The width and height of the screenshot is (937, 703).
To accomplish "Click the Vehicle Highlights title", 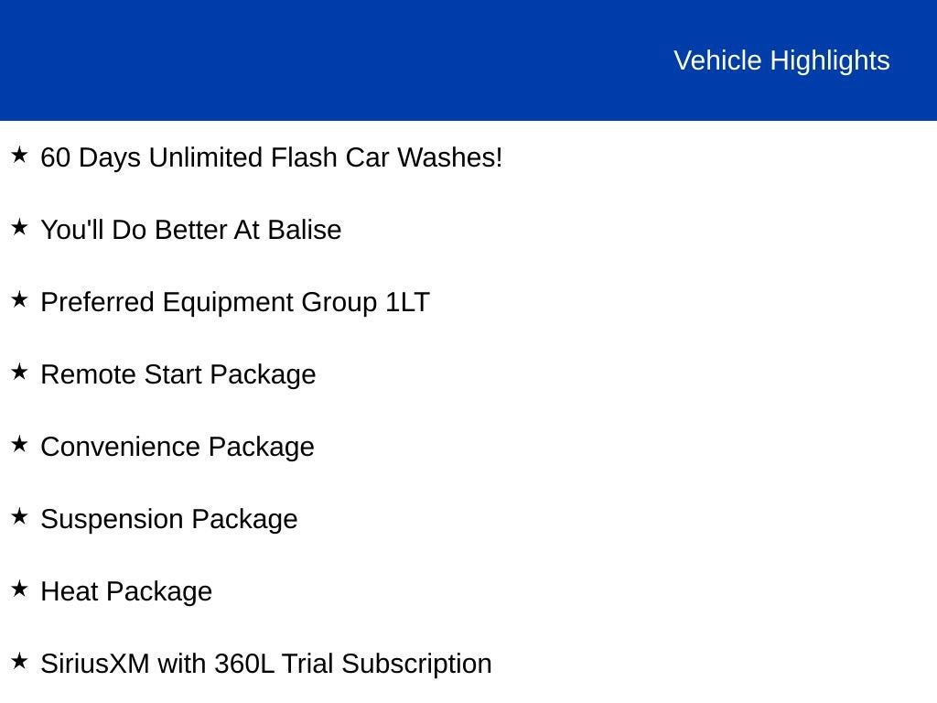I will click(x=781, y=60).
